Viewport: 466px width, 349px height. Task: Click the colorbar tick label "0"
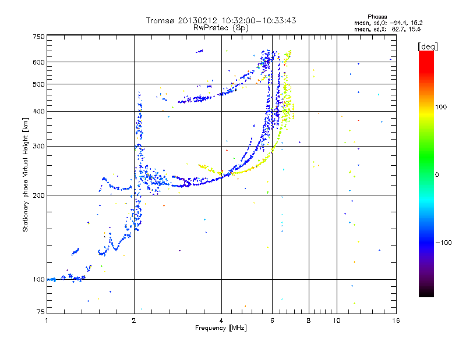click(437, 175)
